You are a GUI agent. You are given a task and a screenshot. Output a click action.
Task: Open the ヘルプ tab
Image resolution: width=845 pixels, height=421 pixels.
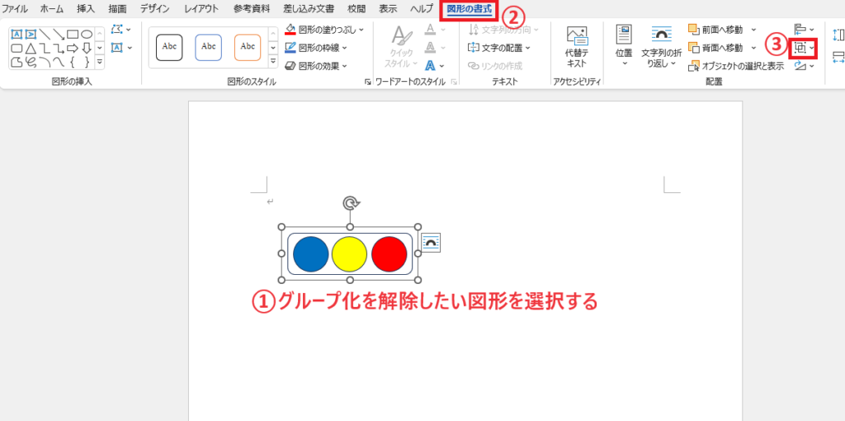tap(422, 8)
